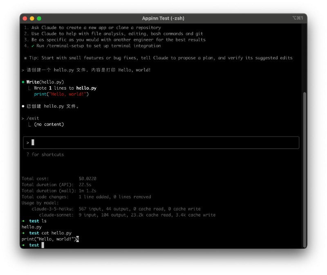Click the Total cost value $0.0220

click(x=87, y=179)
